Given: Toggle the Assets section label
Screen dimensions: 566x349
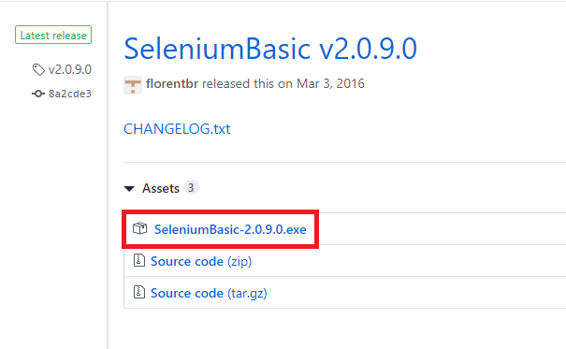Looking at the screenshot, I should (x=161, y=188).
